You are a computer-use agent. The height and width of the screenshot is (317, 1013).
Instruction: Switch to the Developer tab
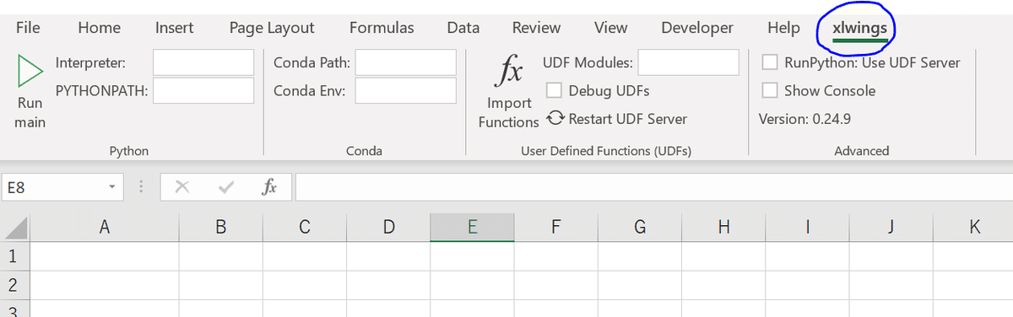(x=697, y=28)
